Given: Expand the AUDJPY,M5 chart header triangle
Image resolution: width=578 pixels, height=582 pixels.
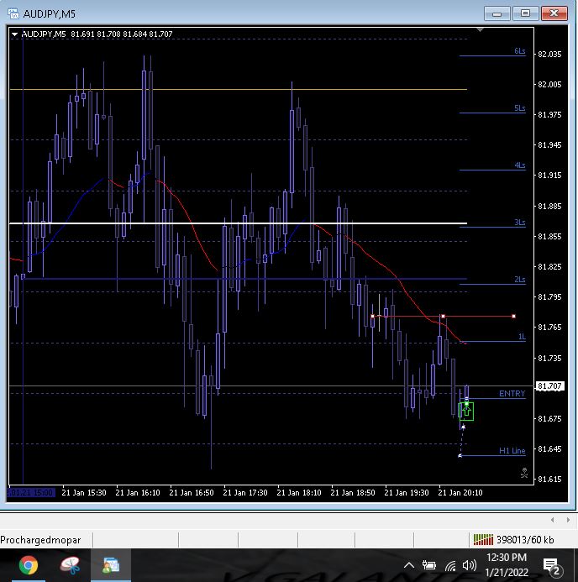Looking at the screenshot, I should point(14,34).
